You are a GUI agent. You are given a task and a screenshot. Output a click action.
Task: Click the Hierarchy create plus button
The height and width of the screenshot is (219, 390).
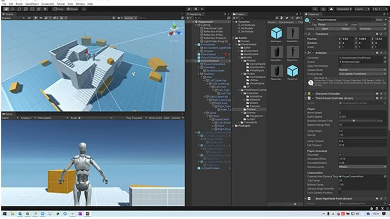pos(188,18)
